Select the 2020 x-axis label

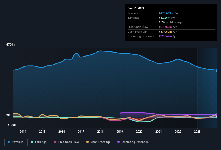[x=139, y=132]
